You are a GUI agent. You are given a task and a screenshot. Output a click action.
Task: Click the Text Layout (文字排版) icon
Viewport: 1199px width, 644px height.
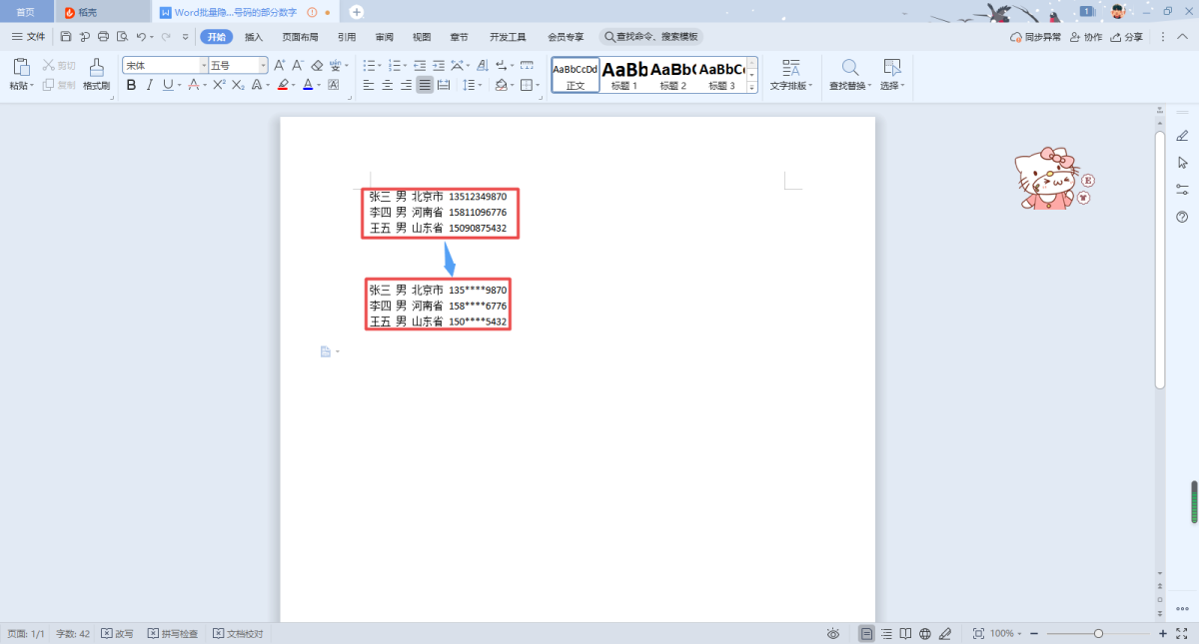click(x=791, y=68)
